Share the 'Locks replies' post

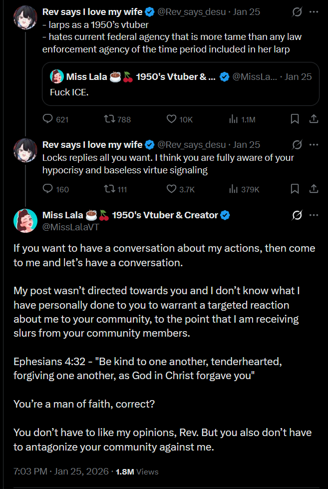click(x=314, y=189)
